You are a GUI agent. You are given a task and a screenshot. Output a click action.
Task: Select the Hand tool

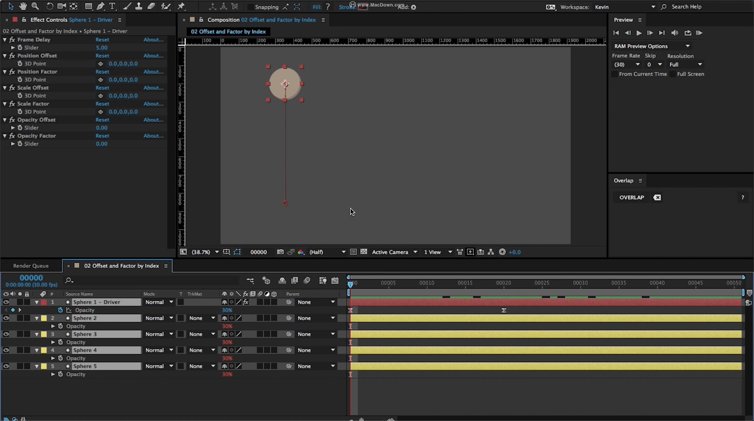(x=23, y=6)
